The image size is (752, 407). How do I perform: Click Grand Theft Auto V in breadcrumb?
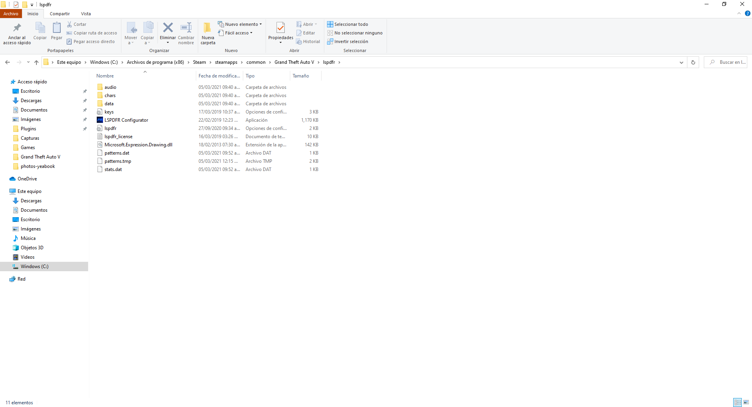click(x=294, y=62)
